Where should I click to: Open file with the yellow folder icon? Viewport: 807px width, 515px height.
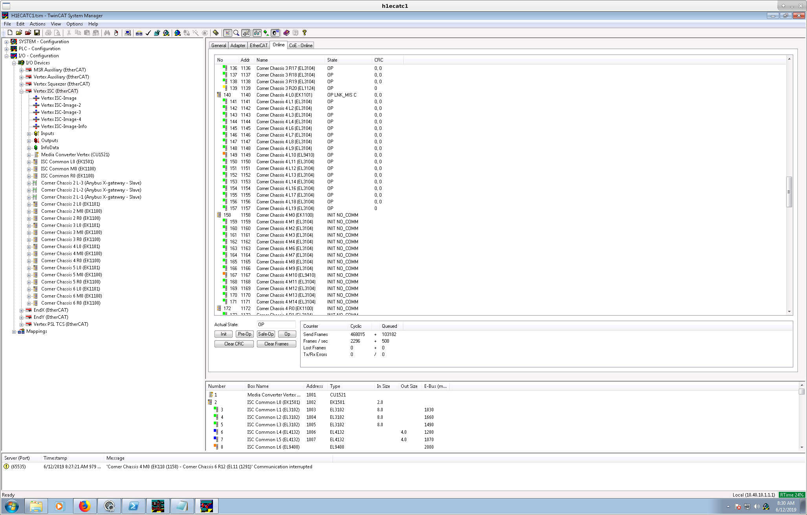click(x=19, y=33)
